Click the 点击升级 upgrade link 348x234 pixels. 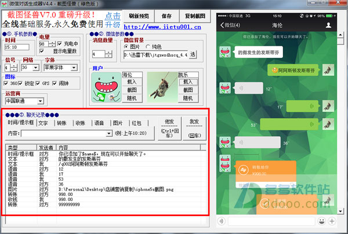click(113, 20)
